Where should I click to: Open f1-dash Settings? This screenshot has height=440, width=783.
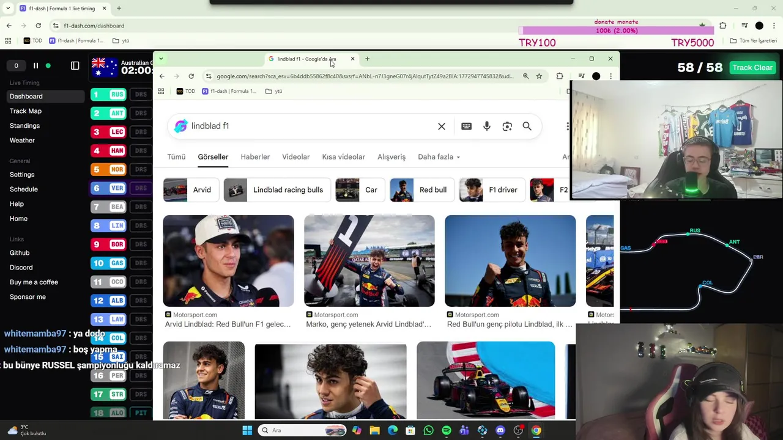tap(22, 174)
